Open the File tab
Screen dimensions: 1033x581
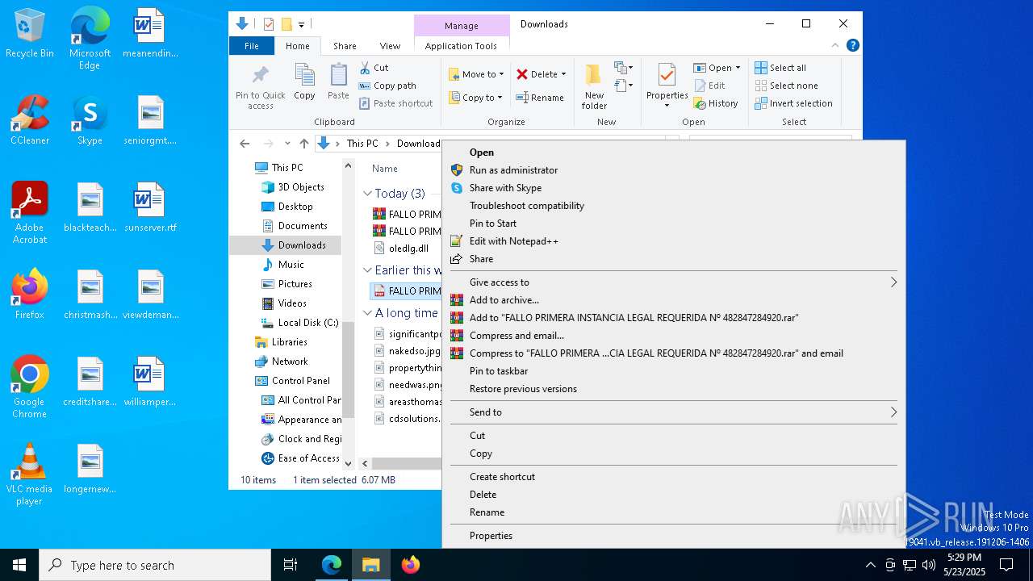252,46
